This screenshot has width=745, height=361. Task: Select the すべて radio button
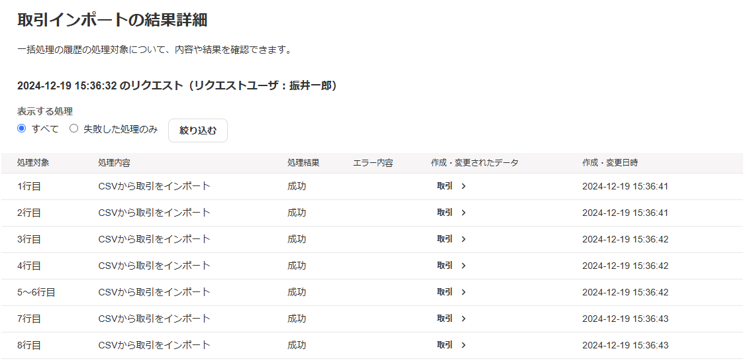pyautogui.click(x=21, y=129)
